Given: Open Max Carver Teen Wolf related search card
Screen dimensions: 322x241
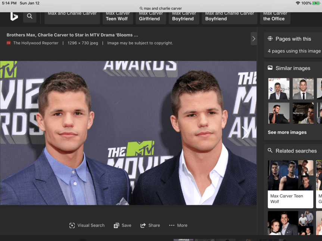Looking at the screenshot, I should coord(290,184).
